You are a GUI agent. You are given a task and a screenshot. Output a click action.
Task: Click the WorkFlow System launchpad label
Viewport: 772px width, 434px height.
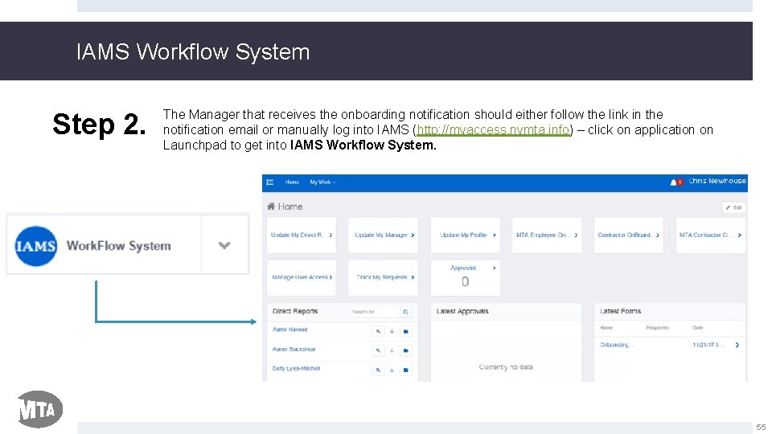[x=119, y=246]
